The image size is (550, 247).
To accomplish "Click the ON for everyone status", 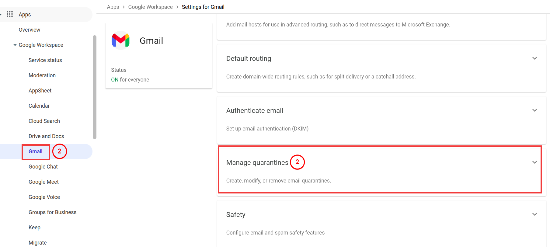I will [x=130, y=80].
